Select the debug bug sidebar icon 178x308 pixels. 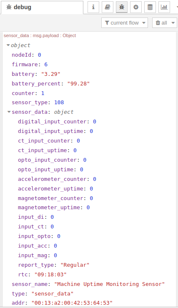122,7
